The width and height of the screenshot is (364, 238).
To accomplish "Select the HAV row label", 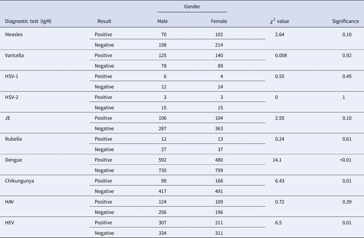I will (10, 202).
